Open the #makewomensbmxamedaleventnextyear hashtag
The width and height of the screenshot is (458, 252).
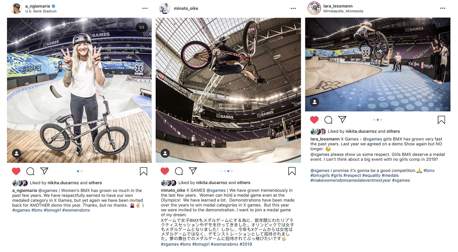[x=350, y=180]
